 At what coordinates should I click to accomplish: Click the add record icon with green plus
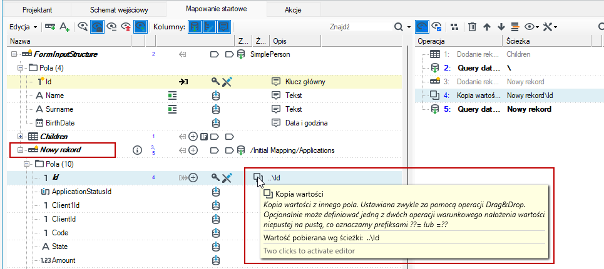coord(49,27)
